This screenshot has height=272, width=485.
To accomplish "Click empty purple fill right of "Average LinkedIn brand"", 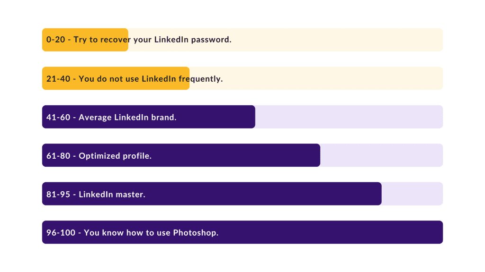I will tap(216, 117).
